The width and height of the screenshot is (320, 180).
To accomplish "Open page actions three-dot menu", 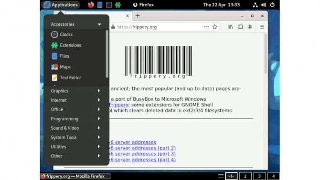I will [206, 27].
